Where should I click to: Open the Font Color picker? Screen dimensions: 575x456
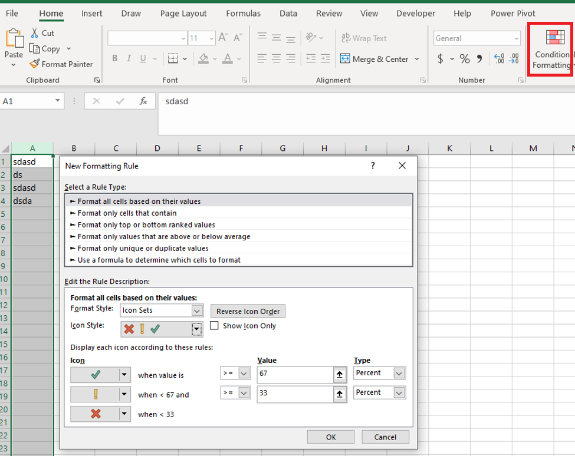click(x=228, y=58)
